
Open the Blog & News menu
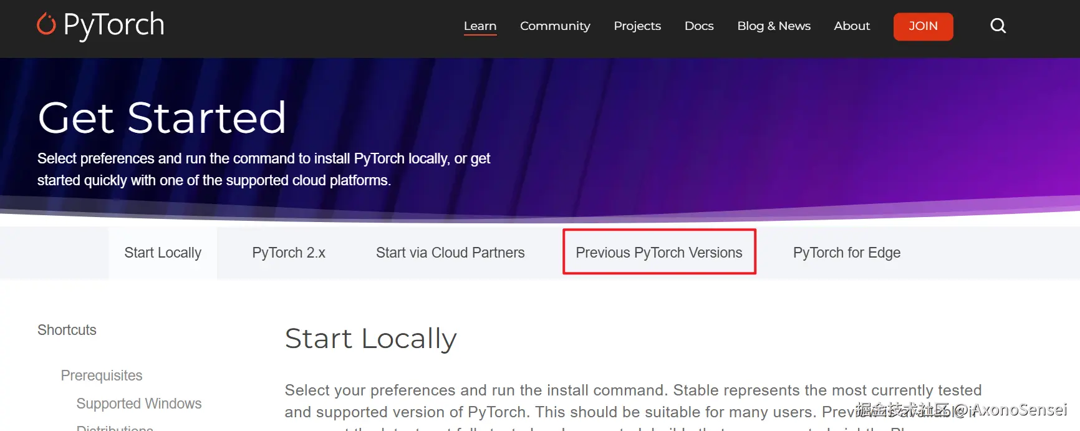click(774, 26)
